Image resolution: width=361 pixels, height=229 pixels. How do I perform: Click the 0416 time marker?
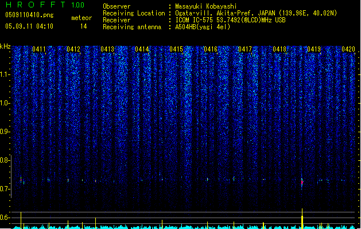[x=211, y=49]
